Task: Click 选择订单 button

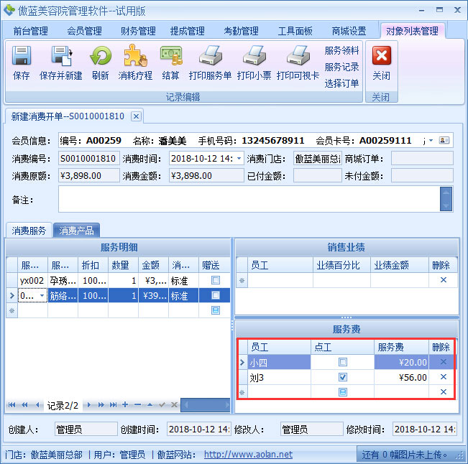Action: 341,83
